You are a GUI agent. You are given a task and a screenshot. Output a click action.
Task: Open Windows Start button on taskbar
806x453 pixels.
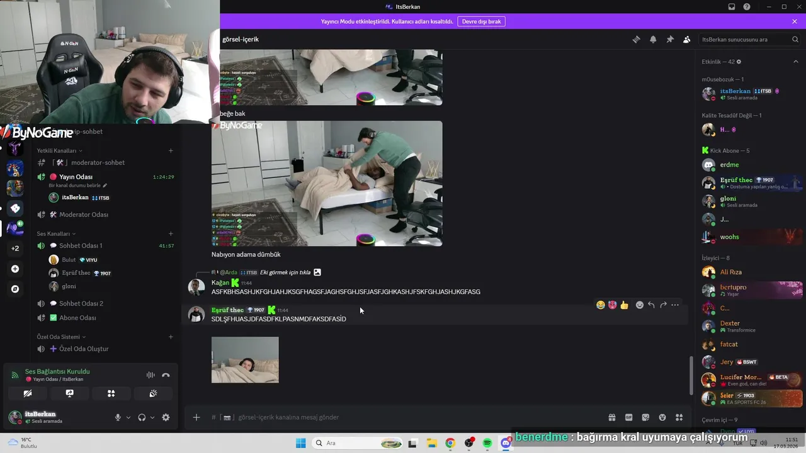(300, 443)
